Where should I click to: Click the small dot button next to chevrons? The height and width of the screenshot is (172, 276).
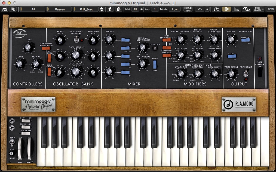[207, 9]
